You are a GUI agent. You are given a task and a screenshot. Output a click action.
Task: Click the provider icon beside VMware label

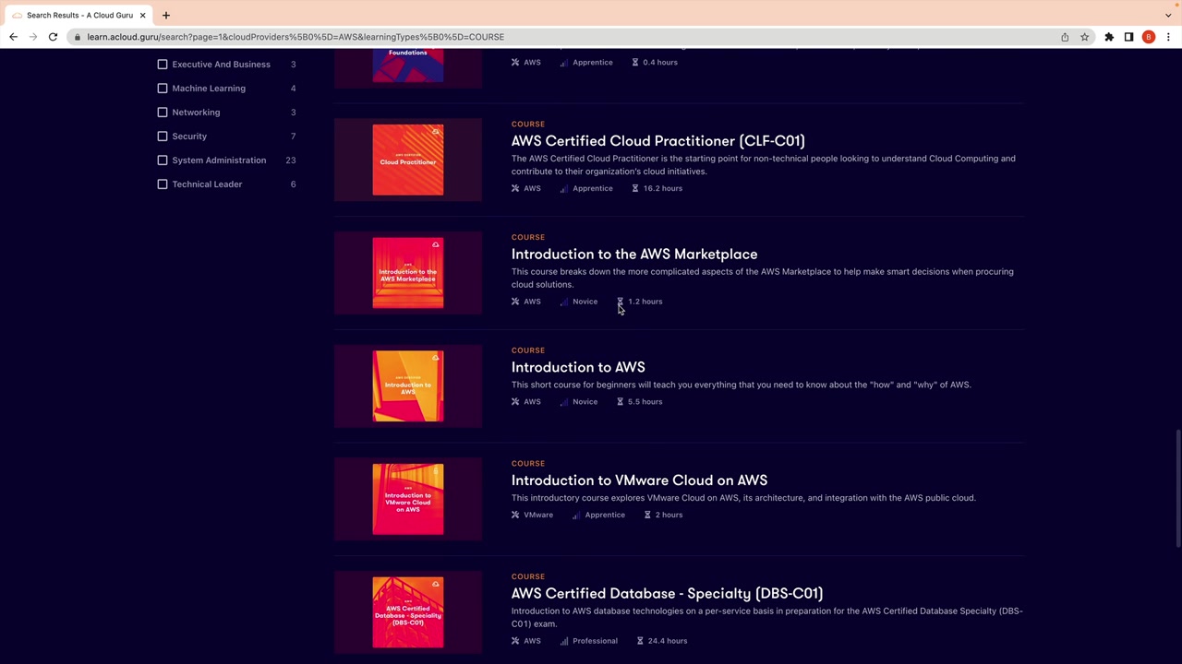515,515
